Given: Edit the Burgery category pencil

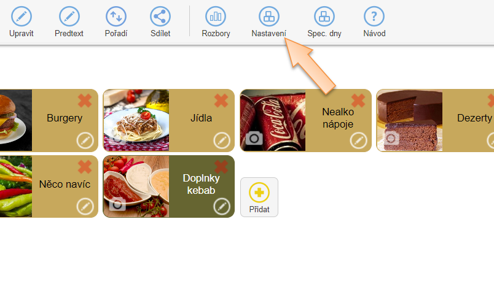Looking at the screenshot, I should [x=85, y=140].
